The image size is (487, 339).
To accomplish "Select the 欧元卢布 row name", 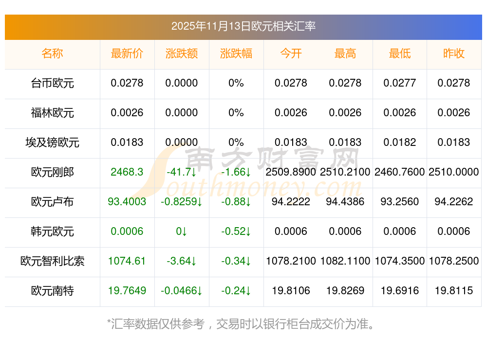I will tap(52, 202).
